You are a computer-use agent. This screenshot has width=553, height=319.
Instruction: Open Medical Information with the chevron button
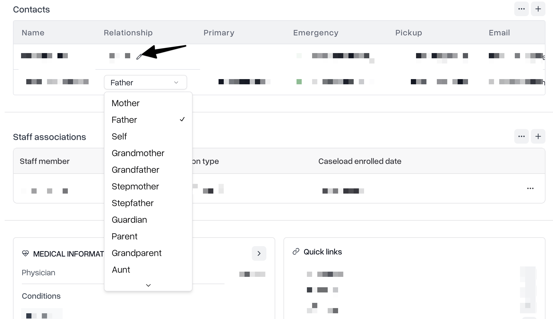pos(259,253)
